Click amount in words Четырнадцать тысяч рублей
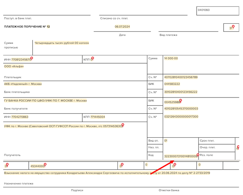 (x=61, y=43)
